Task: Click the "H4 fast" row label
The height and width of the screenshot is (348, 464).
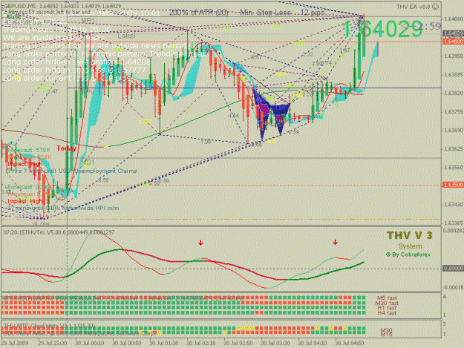Action: pyautogui.click(x=387, y=313)
